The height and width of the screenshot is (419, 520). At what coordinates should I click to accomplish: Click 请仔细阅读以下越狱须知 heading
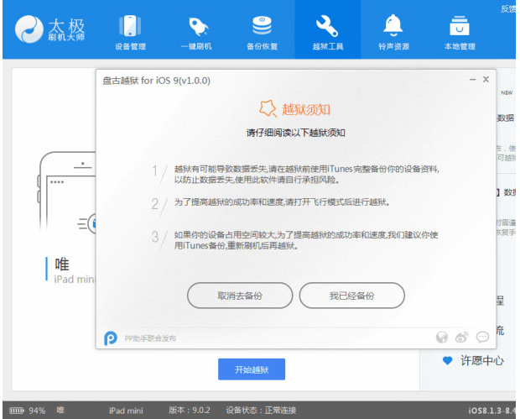click(x=296, y=134)
